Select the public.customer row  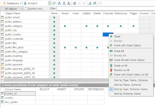tap(14, 39)
